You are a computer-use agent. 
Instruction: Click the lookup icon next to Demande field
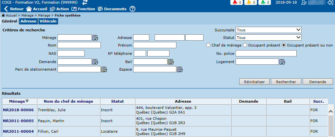click(95, 62)
